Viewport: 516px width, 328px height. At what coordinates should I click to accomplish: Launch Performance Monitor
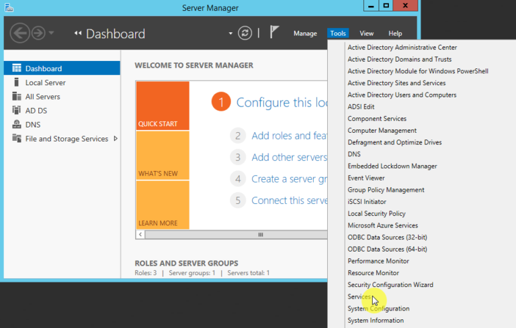[x=378, y=261]
